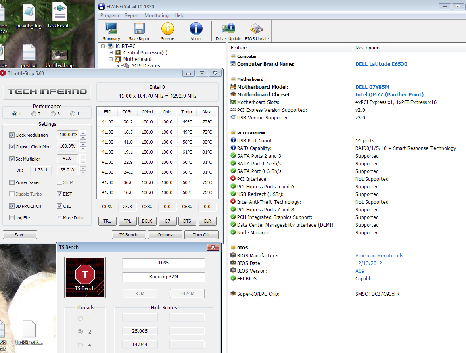Click the TRL button

107,221
